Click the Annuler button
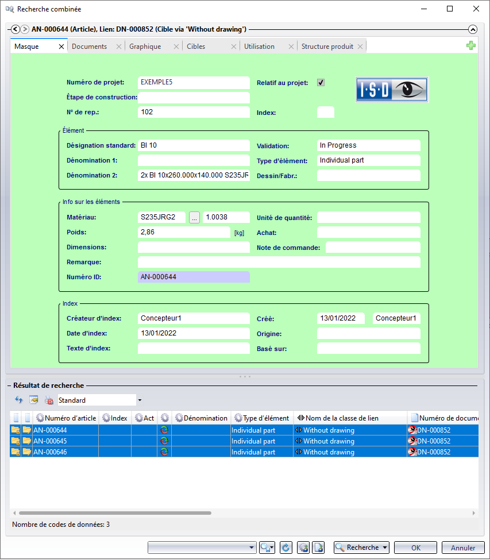The image size is (490, 559). [463, 548]
